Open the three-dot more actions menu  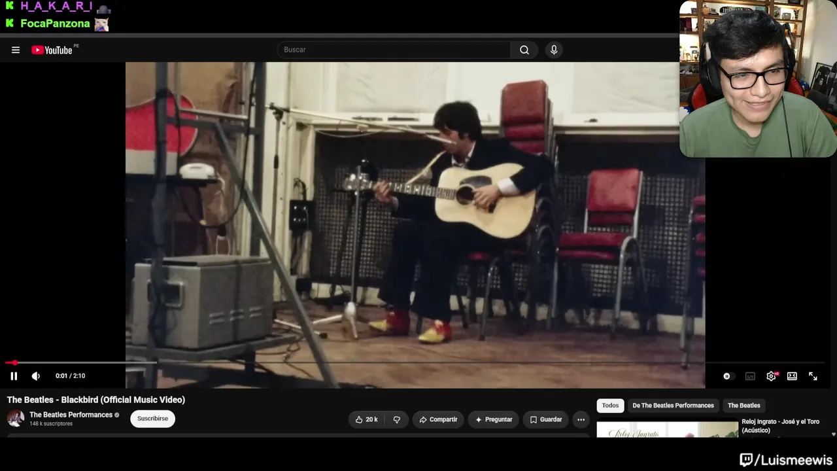coord(581,419)
